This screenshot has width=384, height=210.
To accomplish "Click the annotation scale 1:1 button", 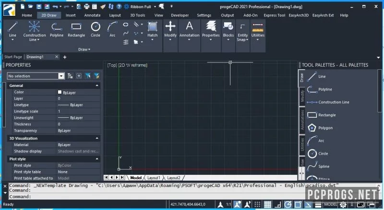I will [x=228, y=204].
